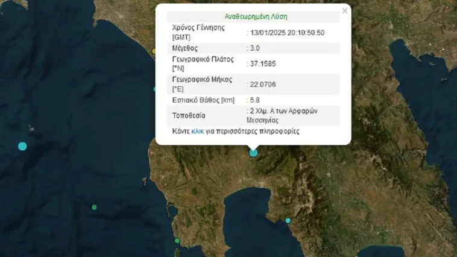This screenshot has height=257, width=457.
Task: Open the 'κλικ' link for more information
Action: pyautogui.click(x=197, y=131)
